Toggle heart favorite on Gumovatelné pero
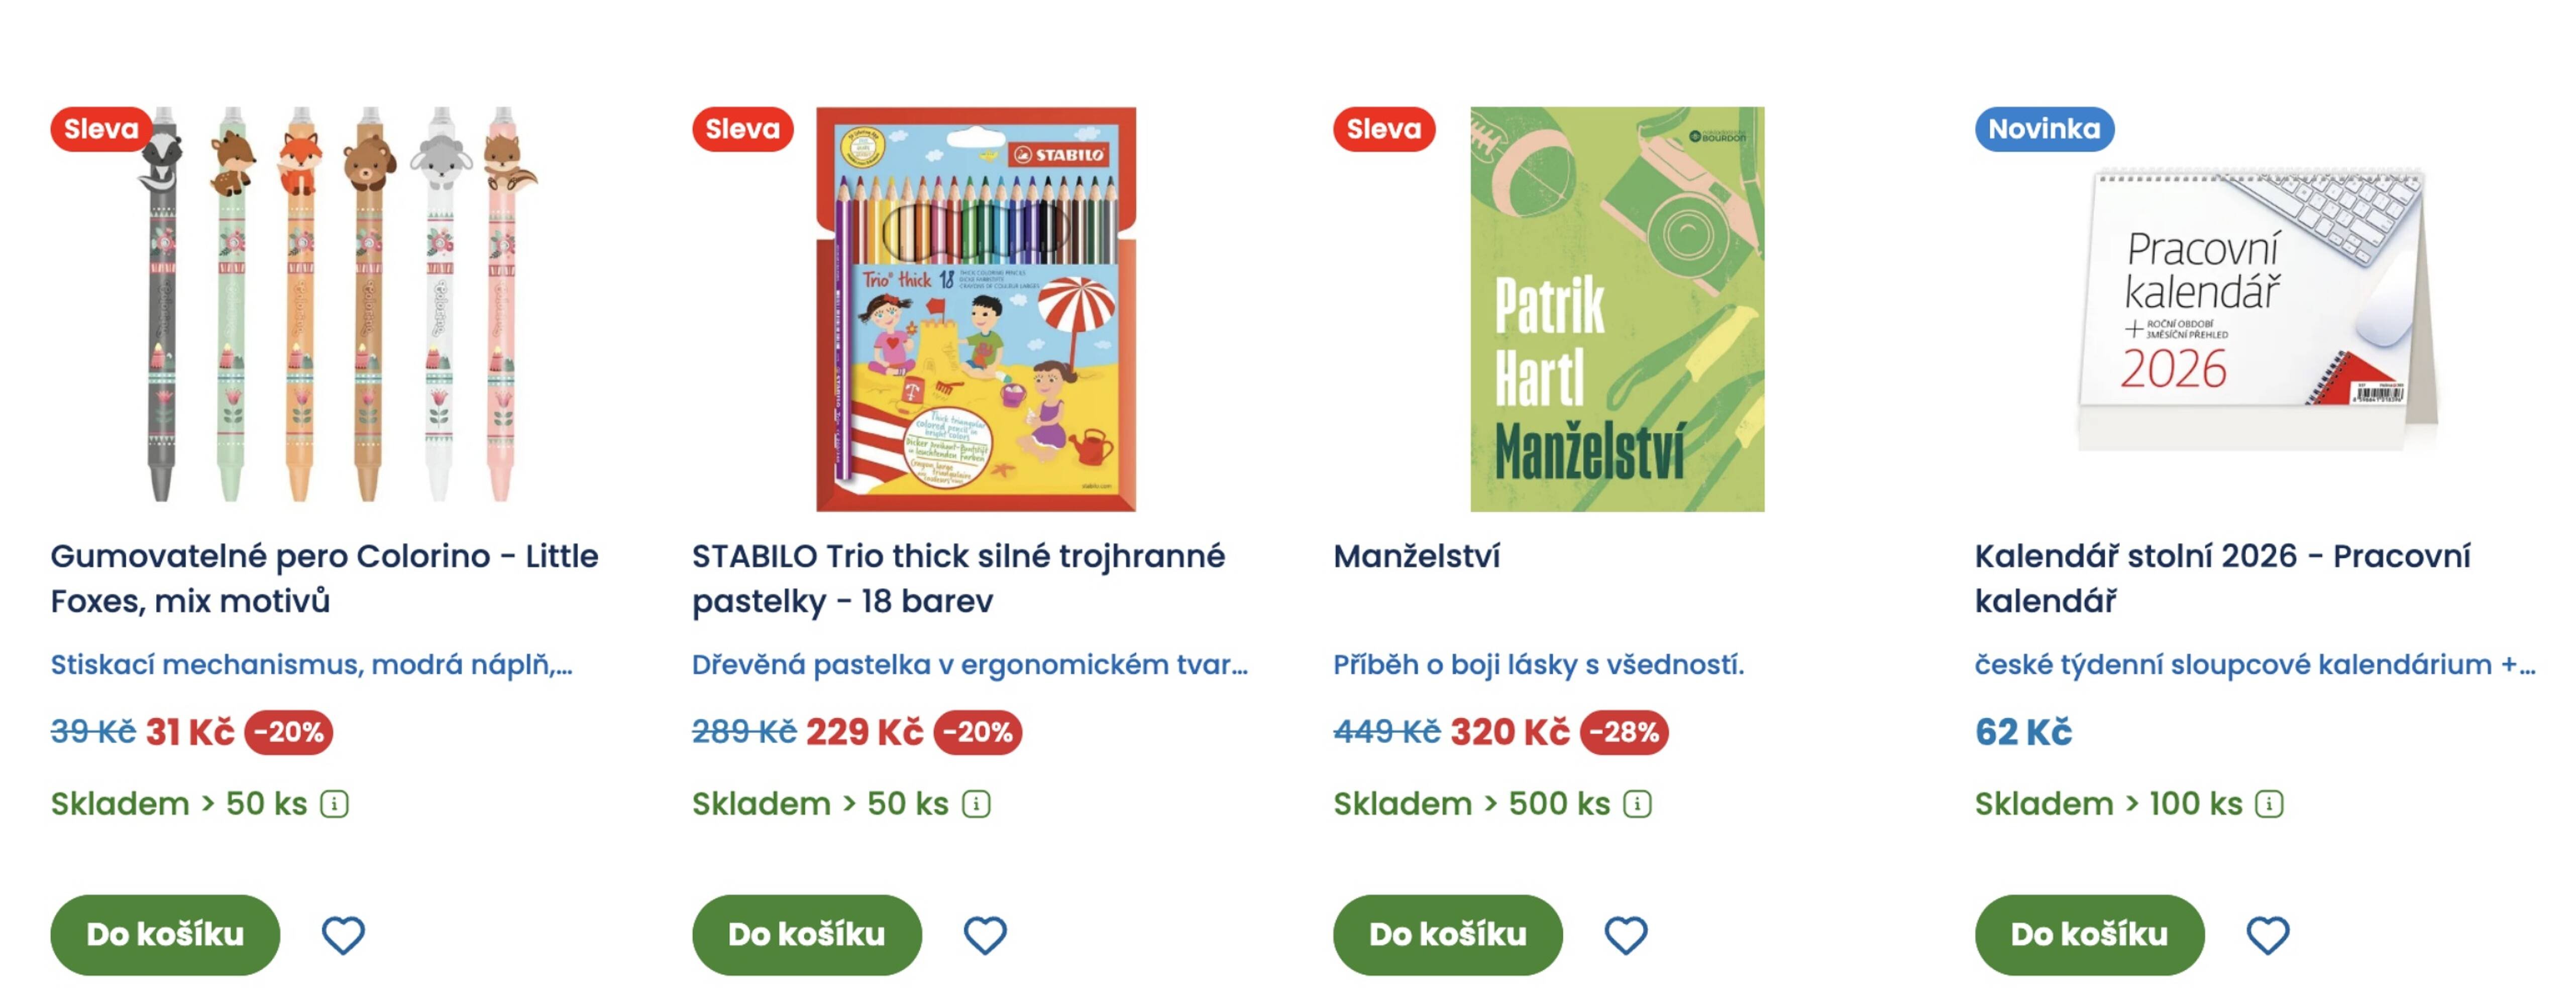 point(345,935)
